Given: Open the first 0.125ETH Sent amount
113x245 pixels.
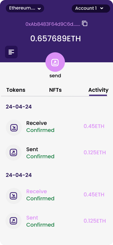Looking at the screenshot, I should pos(95,152).
